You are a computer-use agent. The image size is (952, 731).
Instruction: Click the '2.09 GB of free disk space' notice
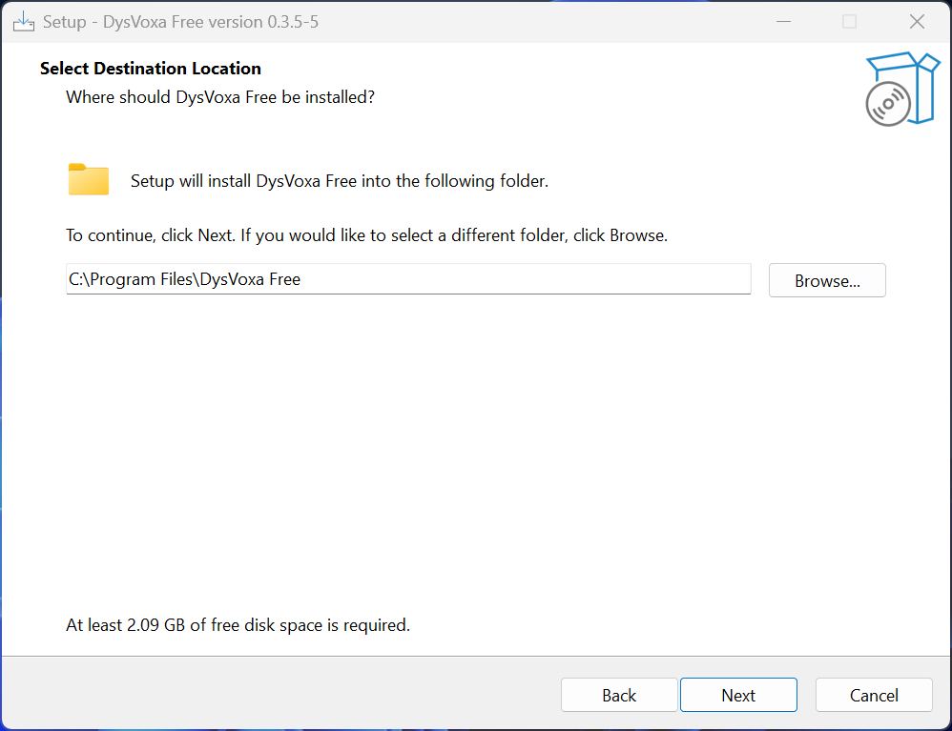point(238,625)
